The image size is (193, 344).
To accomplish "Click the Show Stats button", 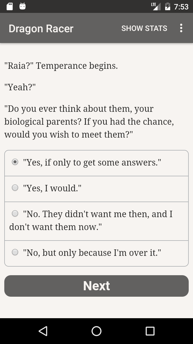I will click(144, 28).
